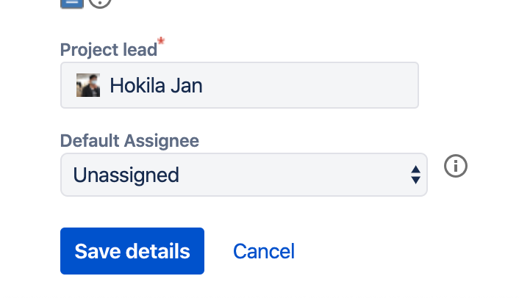Click the Project lead label

point(109,50)
